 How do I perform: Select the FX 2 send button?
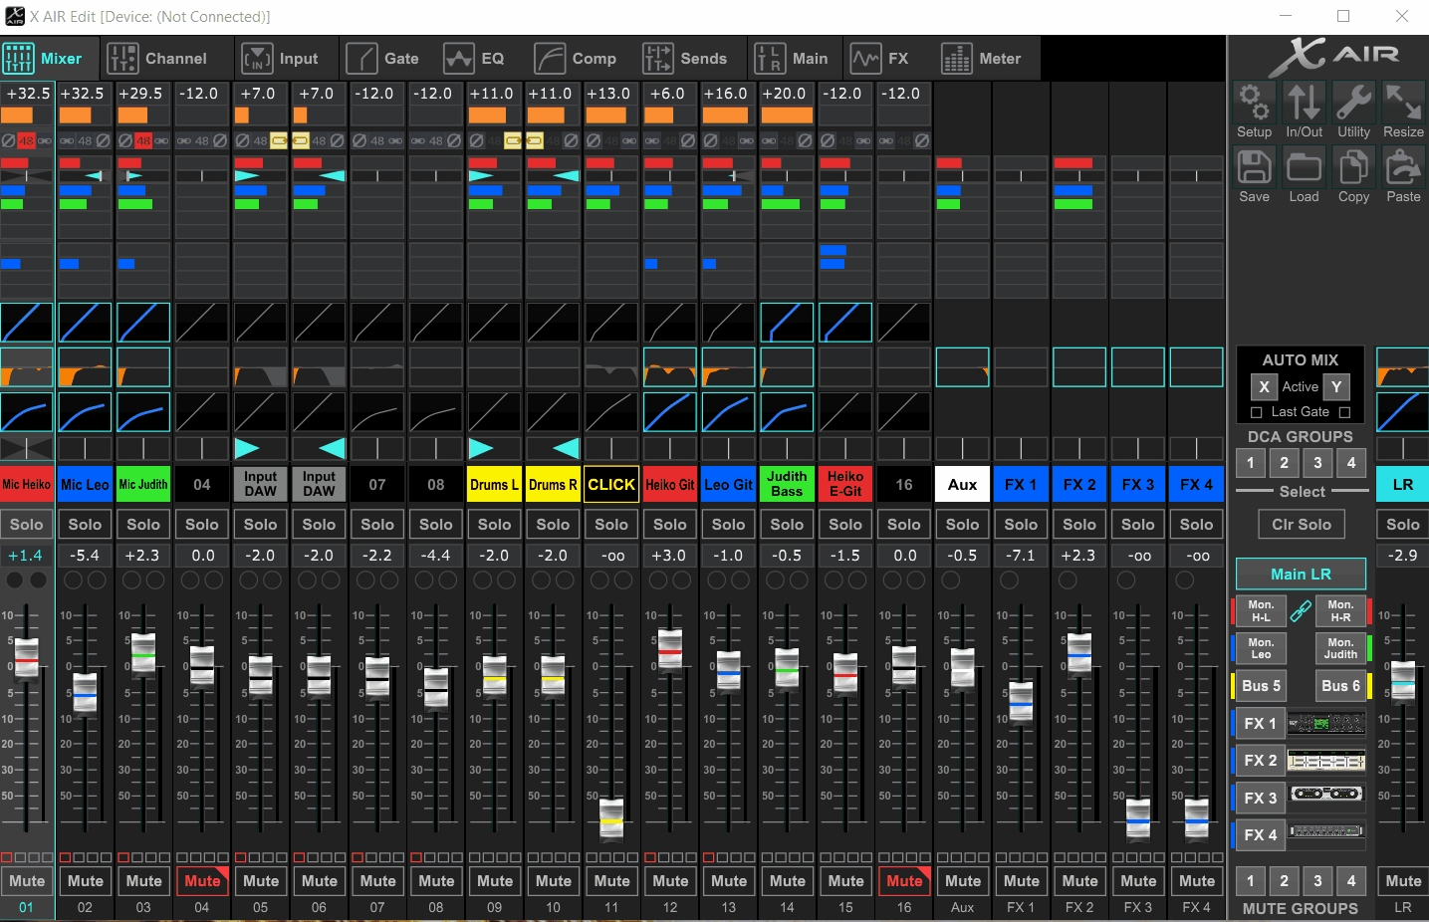coord(1260,760)
